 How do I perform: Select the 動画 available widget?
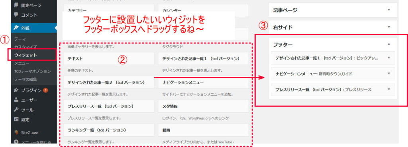click(x=203, y=130)
